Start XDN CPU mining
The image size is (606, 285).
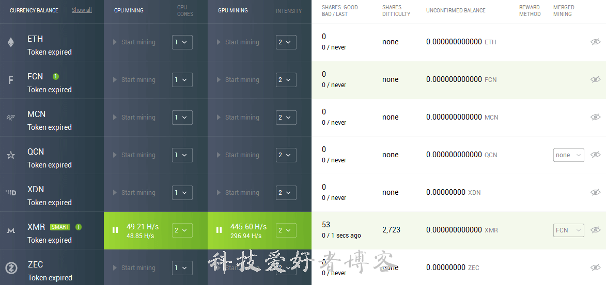click(134, 192)
